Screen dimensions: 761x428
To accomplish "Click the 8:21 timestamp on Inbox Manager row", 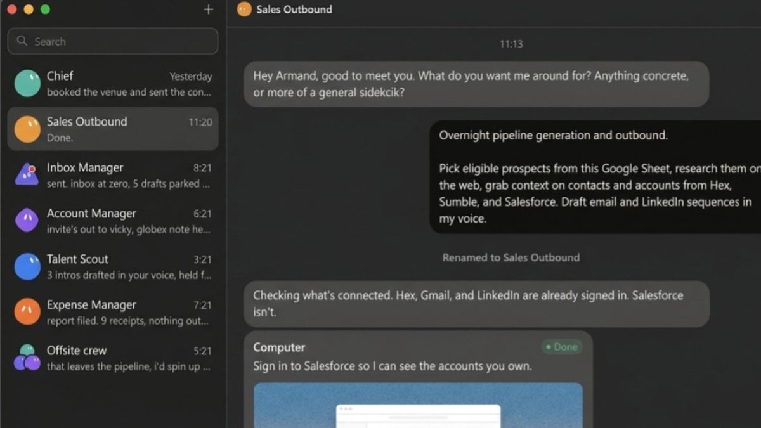I will pyautogui.click(x=203, y=168).
